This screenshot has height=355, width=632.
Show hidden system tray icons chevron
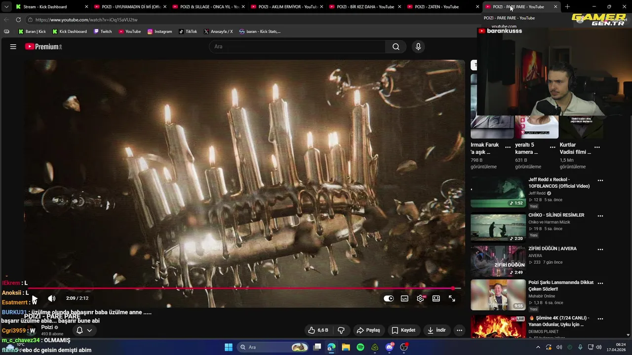pyautogui.click(x=538, y=347)
